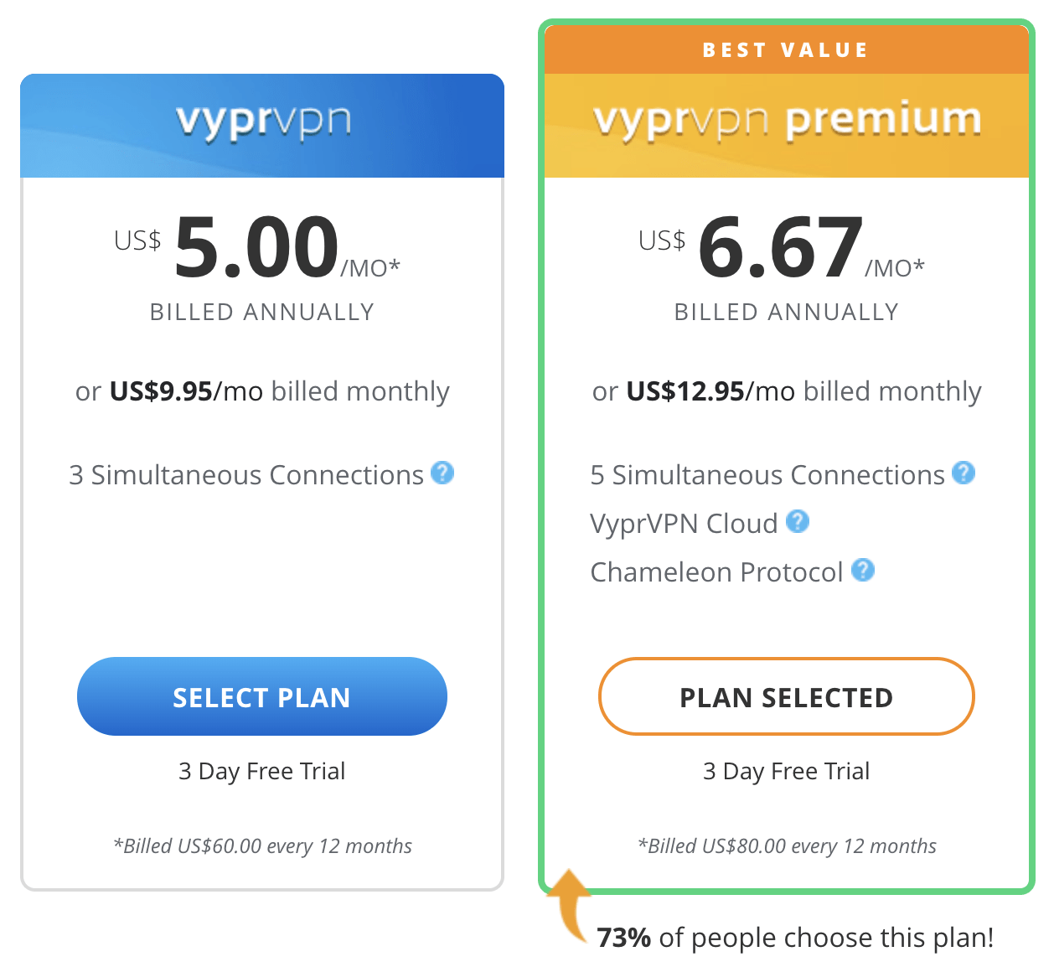Click help icon beside 3 Simultaneous Connections
Viewport: 1054px width, 967px height.
(442, 473)
